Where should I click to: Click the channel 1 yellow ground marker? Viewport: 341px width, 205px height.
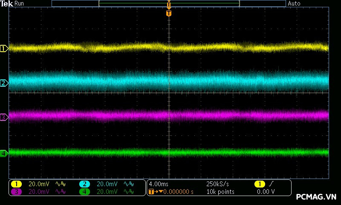[x=4, y=49]
